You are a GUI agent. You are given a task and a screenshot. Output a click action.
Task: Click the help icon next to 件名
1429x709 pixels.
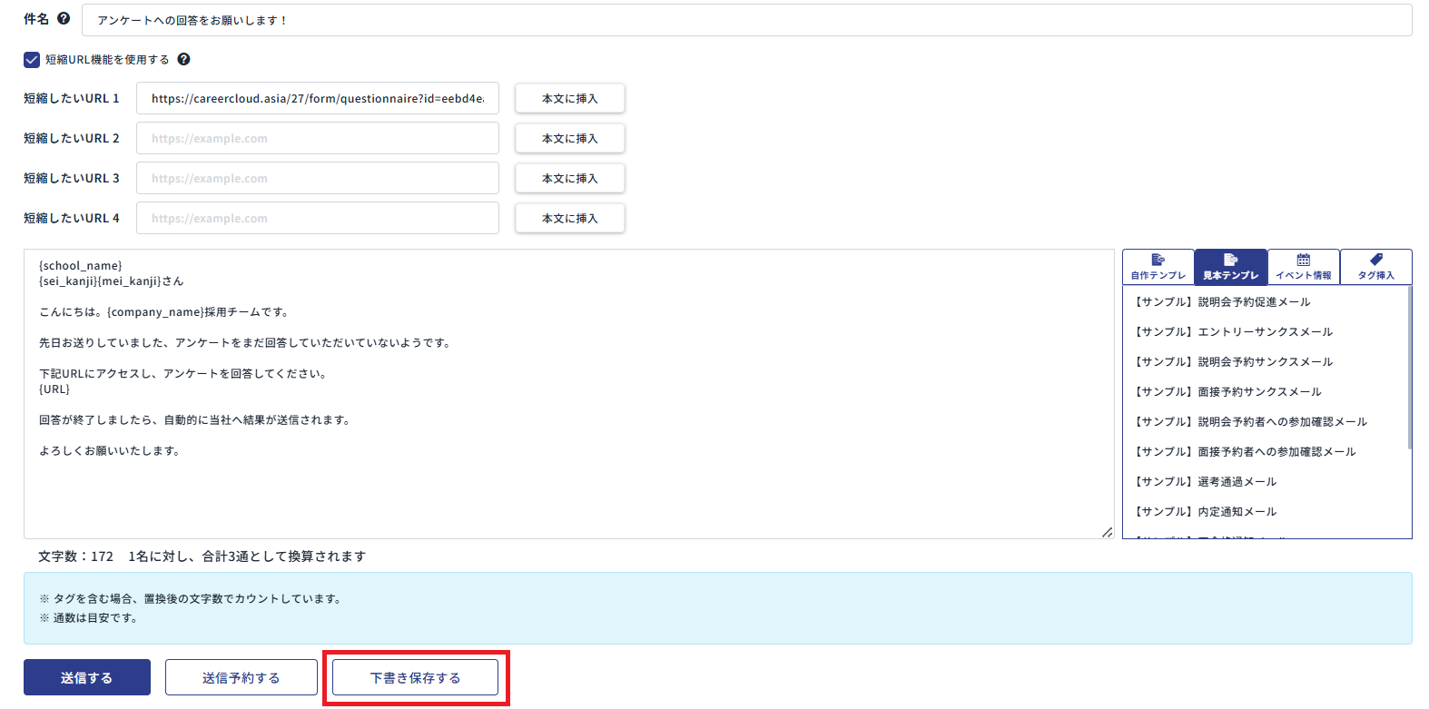[x=64, y=18]
